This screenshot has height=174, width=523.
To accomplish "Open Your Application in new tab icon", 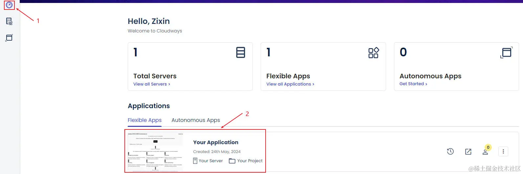I will (x=468, y=151).
